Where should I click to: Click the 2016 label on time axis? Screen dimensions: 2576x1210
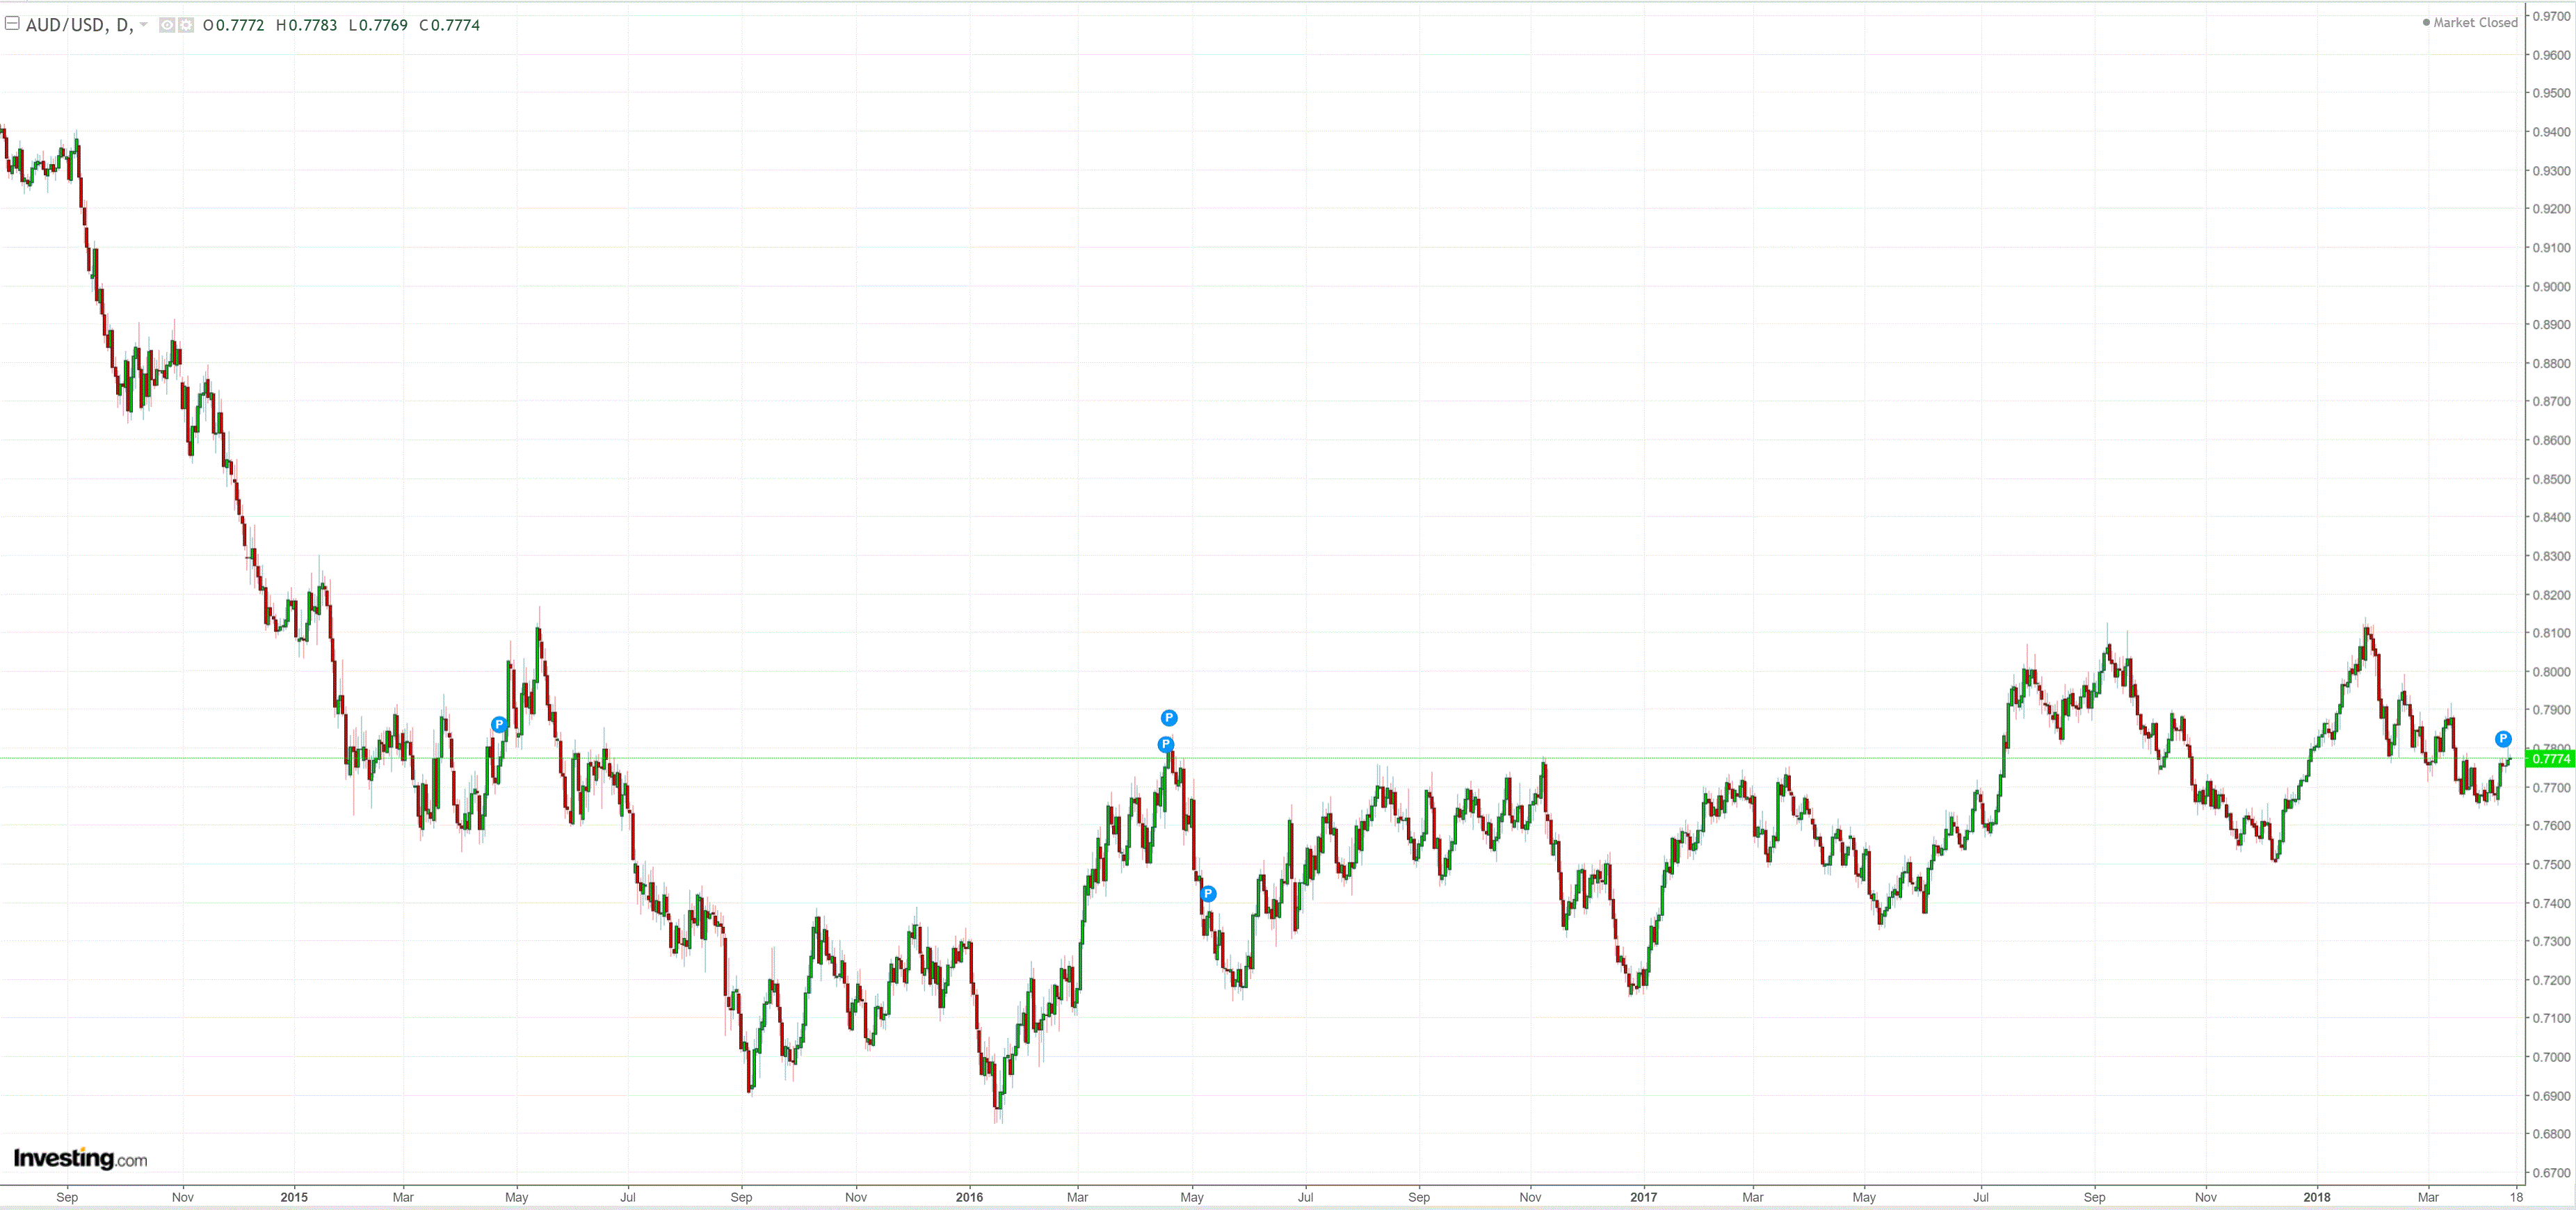coord(969,1196)
